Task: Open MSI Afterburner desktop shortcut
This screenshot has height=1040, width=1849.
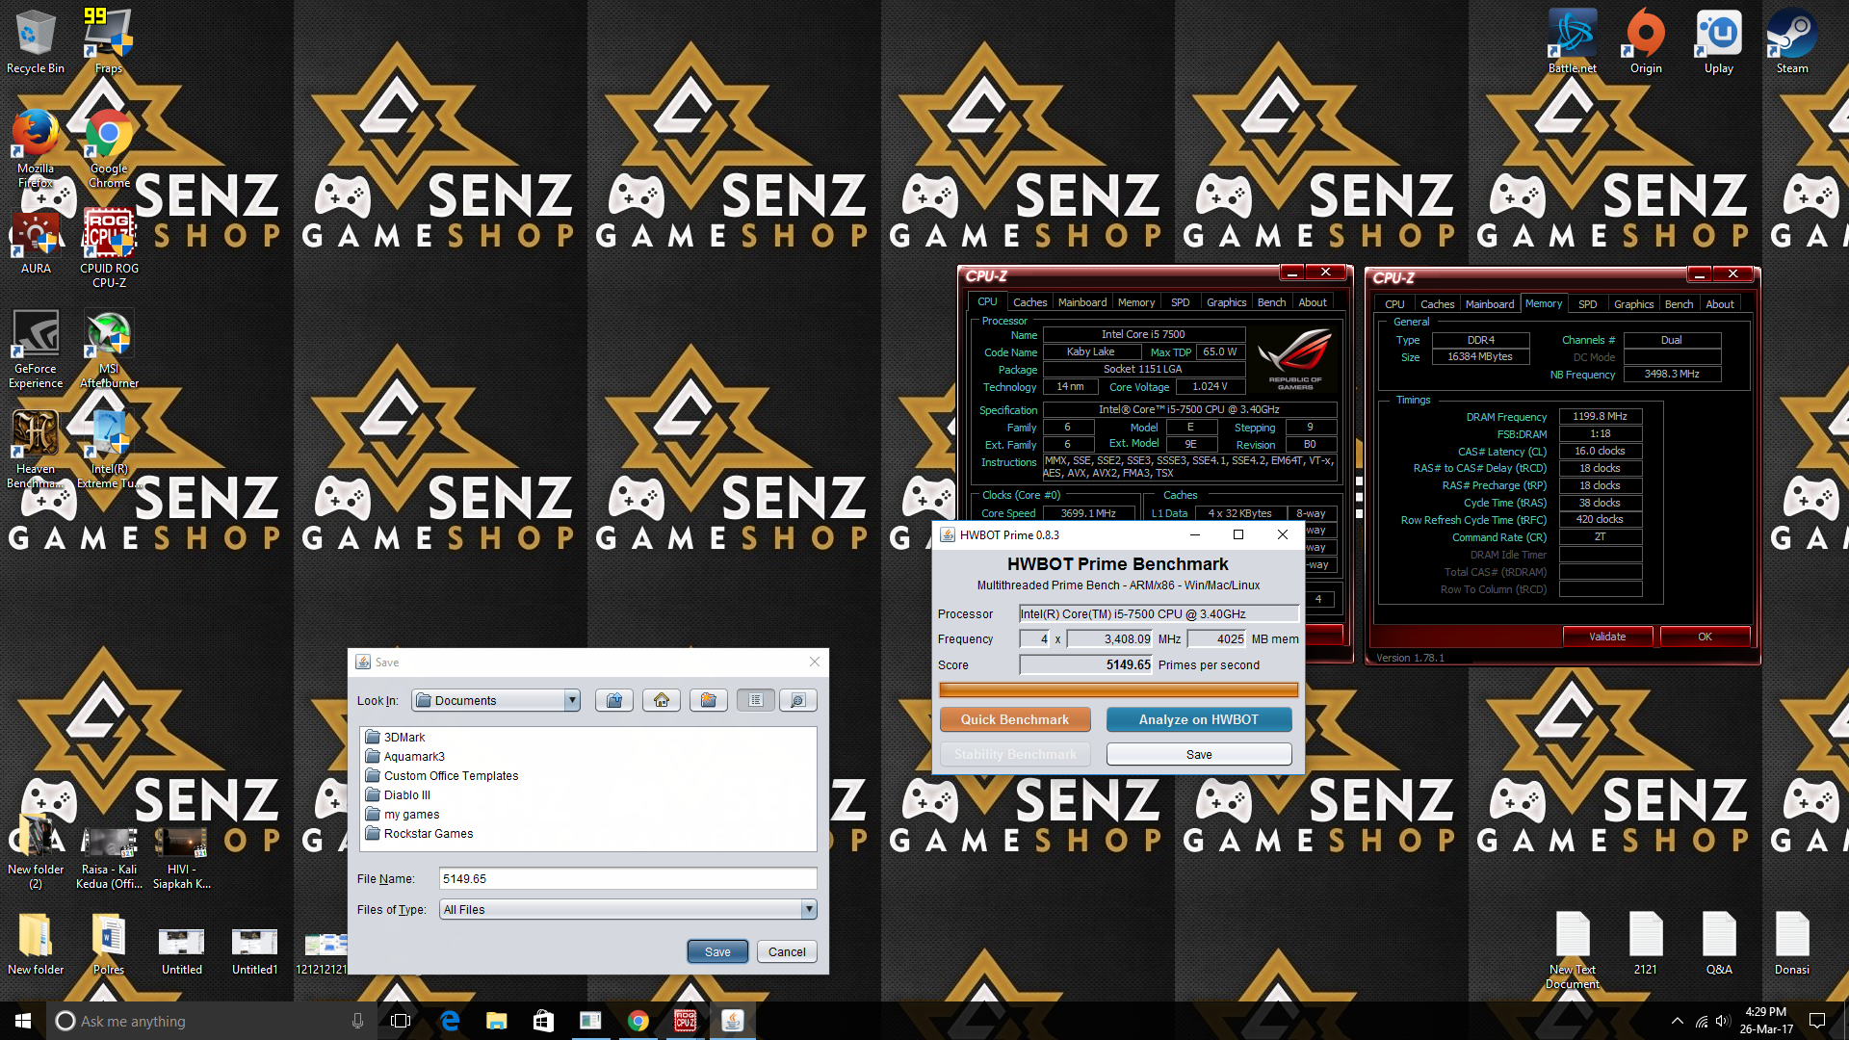Action: pos(109,349)
